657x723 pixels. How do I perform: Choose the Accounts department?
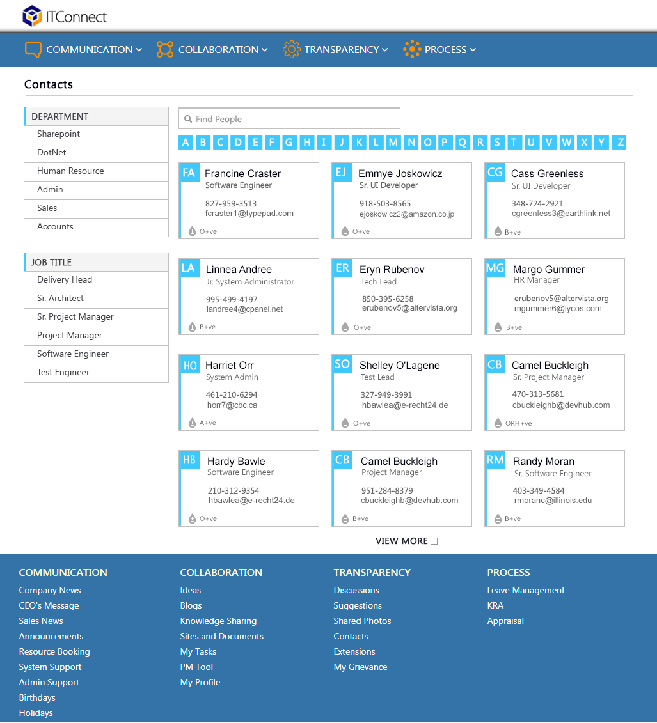click(x=97, y=227)
